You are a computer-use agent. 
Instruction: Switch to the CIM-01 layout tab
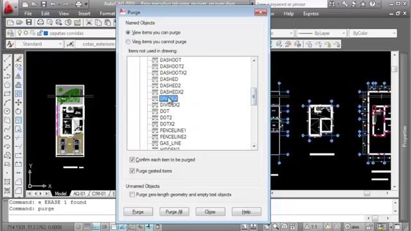coord(99,194)
